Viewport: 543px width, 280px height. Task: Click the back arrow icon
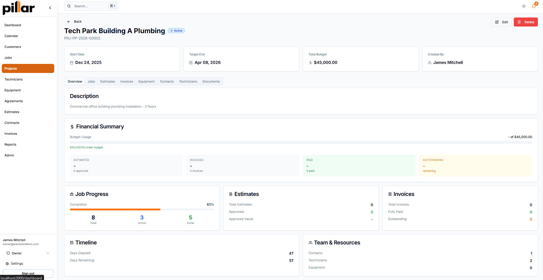point(69,22)
